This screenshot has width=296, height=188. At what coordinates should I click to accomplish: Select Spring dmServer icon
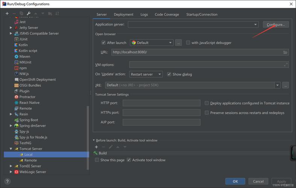tap(17, 126)
